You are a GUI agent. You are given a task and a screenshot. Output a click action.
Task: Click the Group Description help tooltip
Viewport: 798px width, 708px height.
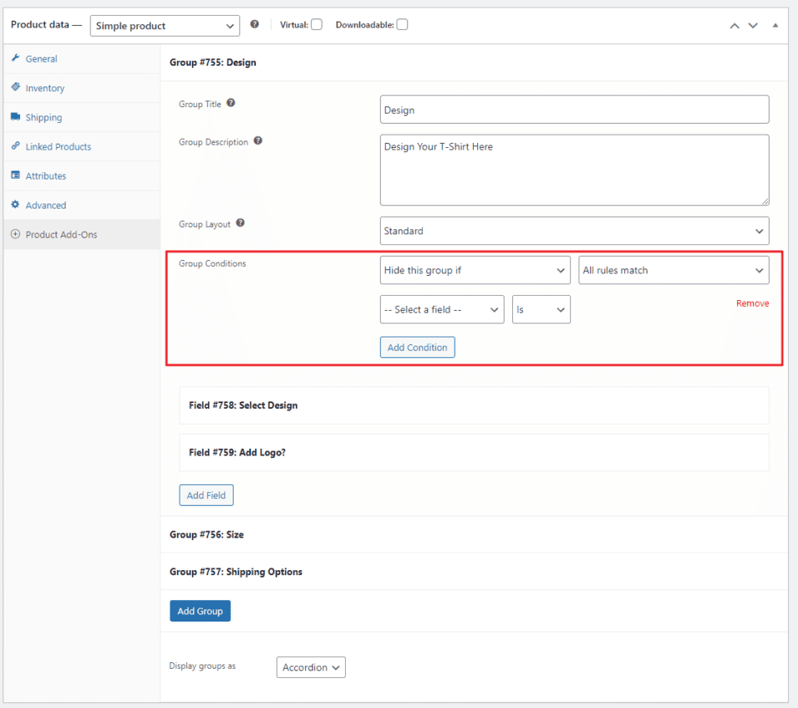coord(258,140)
